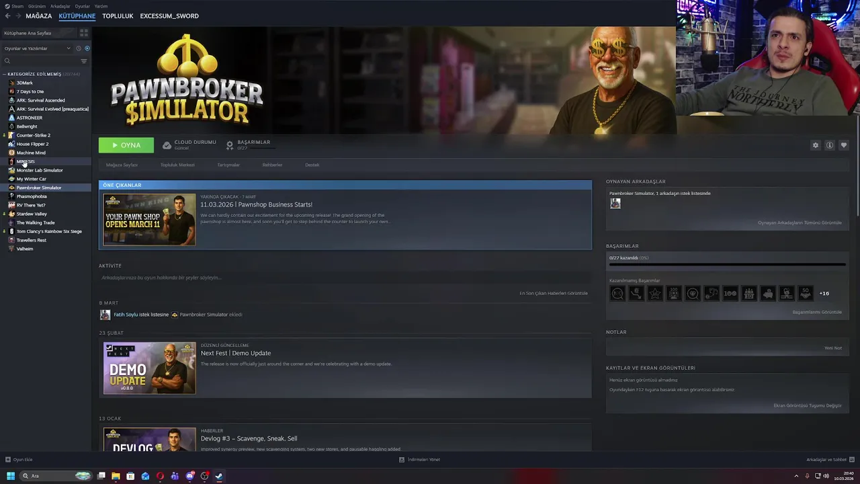Viewport: 860px width, 484px height.
Task: Open Pawn Shop Opens March 11 thumbnail
Action: point(149,220)
